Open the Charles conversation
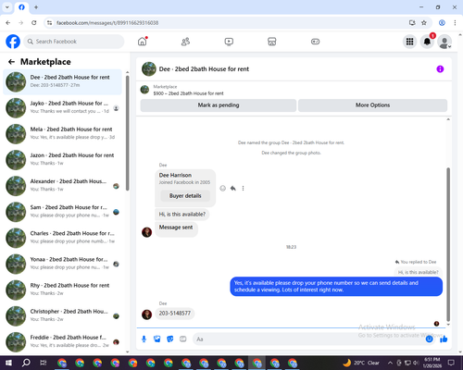 point(62,238)
